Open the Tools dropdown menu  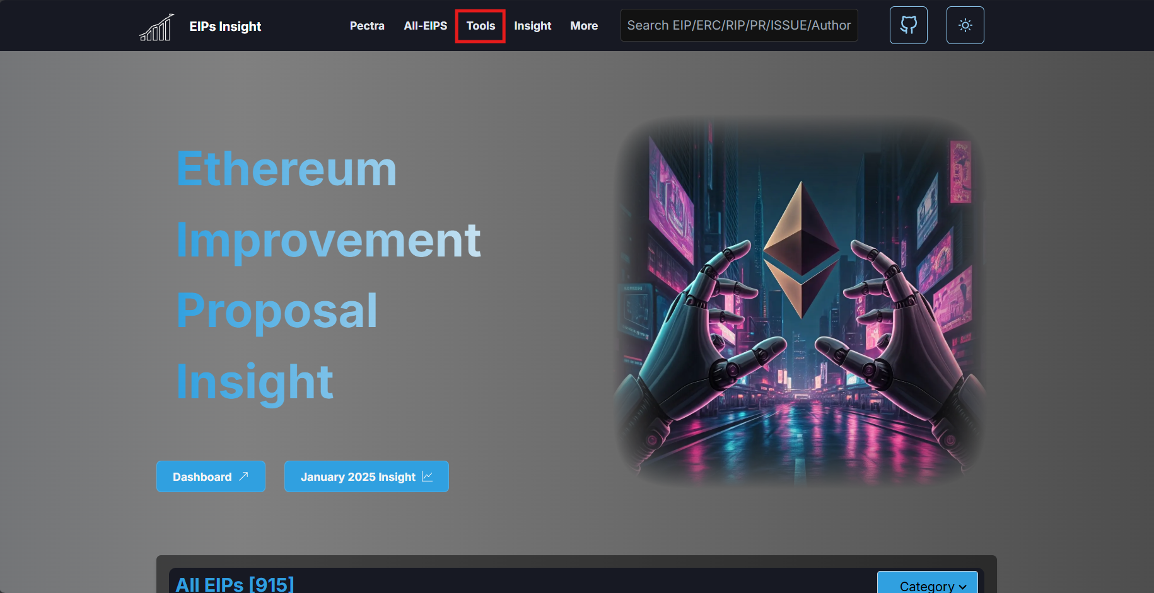[480, 26]
